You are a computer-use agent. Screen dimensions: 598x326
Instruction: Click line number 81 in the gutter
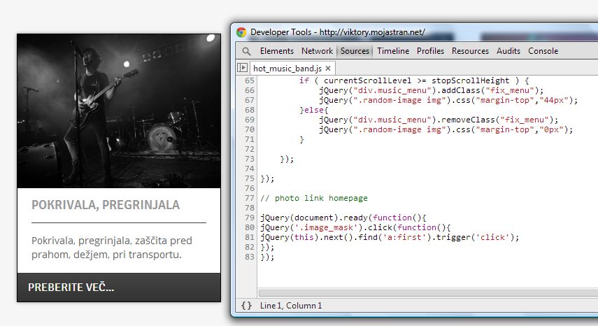click(250, 237)
